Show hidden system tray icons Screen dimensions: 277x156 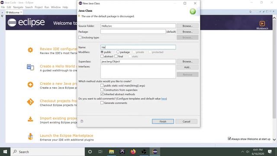[242, 152]
